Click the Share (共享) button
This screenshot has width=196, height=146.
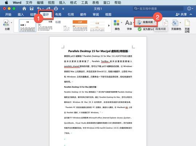pos(181,15)
